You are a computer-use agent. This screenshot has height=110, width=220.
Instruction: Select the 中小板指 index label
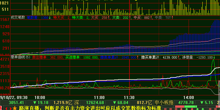[x=164, y=103]
